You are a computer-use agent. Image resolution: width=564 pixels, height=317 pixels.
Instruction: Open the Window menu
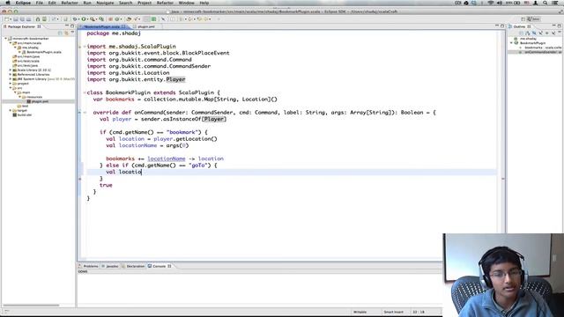click(x=186, y=3)
